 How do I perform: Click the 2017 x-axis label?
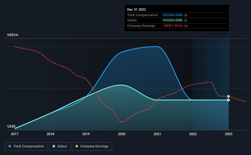coord(15,134)
